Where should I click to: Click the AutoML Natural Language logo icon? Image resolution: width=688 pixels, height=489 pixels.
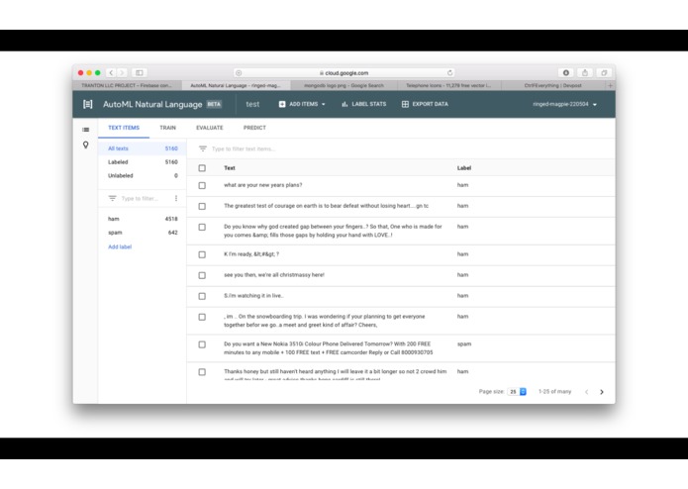88,104
